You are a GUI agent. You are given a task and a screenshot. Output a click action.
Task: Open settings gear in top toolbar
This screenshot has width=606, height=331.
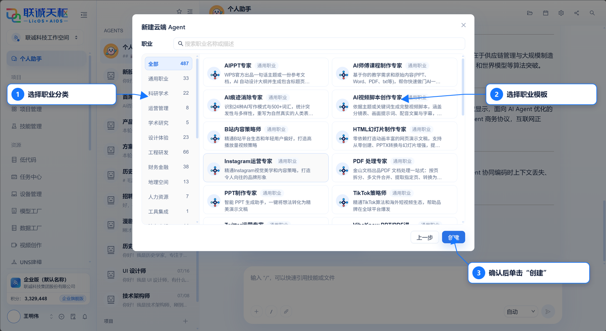point(561,13)
